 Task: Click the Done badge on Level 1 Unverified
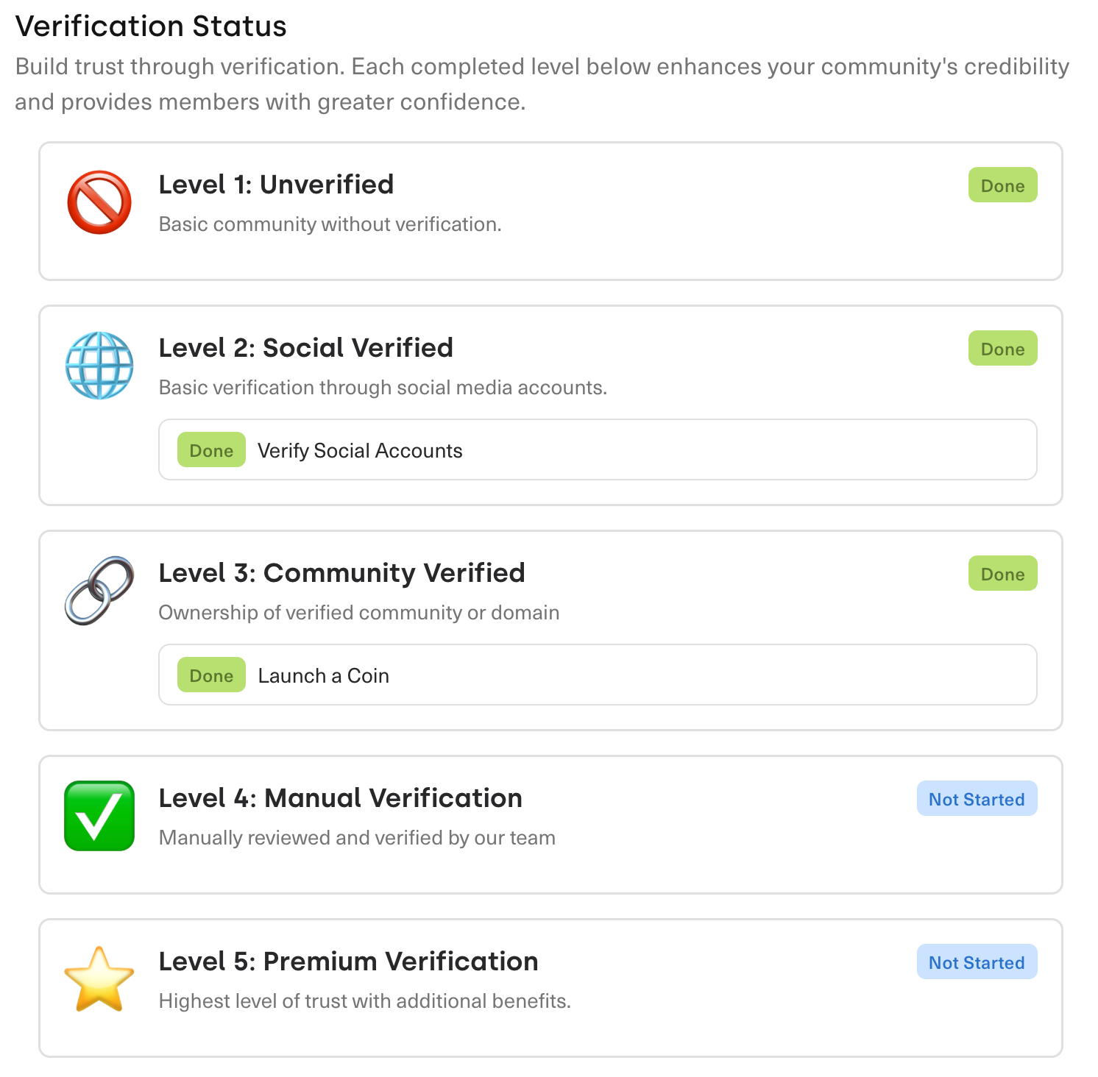(1002, 185)
